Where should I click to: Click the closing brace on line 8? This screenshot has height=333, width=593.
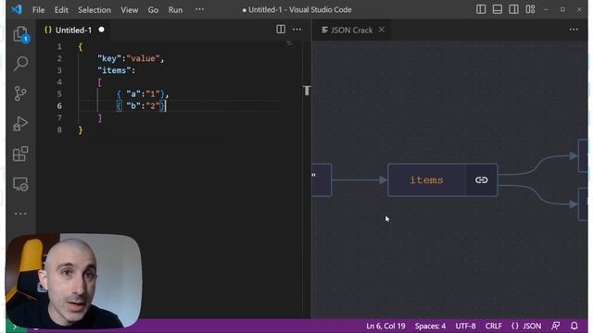81,130
